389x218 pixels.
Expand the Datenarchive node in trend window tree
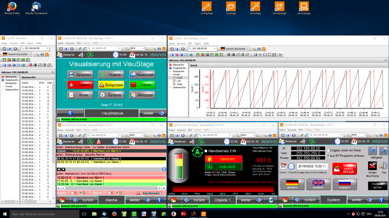170,88
